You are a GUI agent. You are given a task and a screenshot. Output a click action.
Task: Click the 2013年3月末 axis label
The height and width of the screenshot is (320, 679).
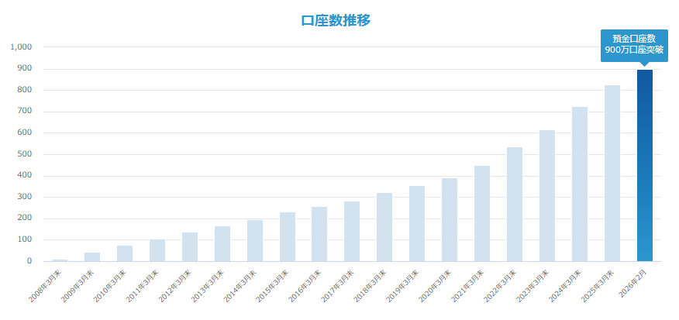(208, 286)
